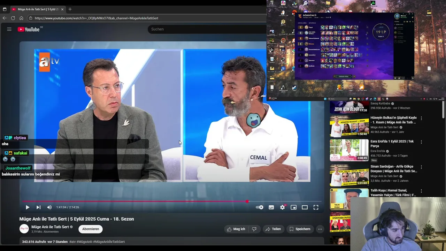
Task: Click the #MügeAnlı hashtag
Action: coord(84,242)
